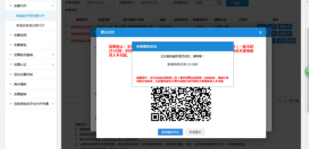The width and height of the screenshot is (309, 149).
Task: Click the 订单号 column header
Action: (x=243, y=20)
